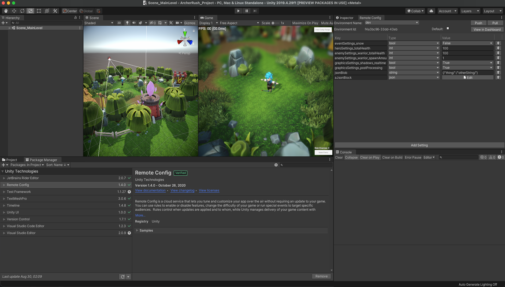The height and width of the screenshot is (287, 505).
Task: Select the Move tool
Action: [14, 11]
